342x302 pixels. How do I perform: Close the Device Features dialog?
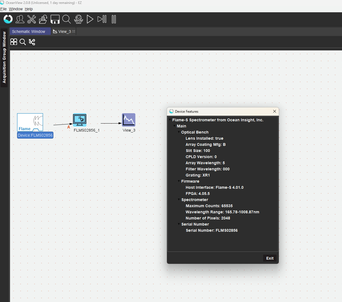click(275, 111)
